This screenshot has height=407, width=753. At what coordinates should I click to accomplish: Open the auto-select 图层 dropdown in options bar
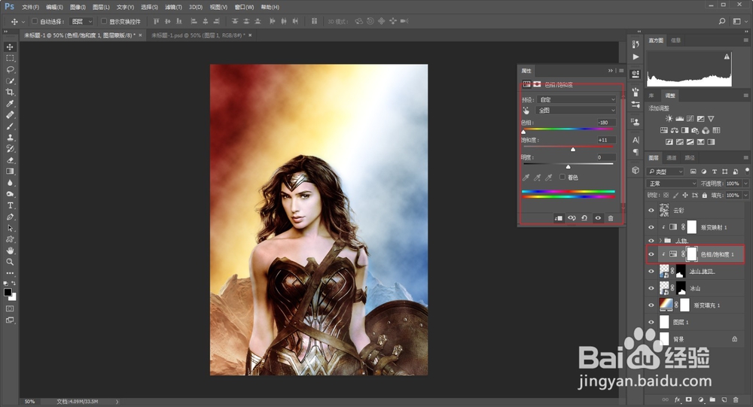pos(81,21)
